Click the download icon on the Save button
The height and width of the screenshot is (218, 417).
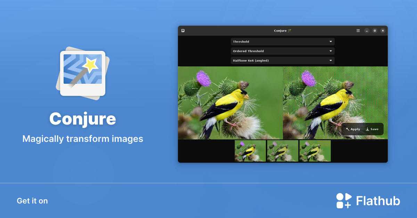368,129
